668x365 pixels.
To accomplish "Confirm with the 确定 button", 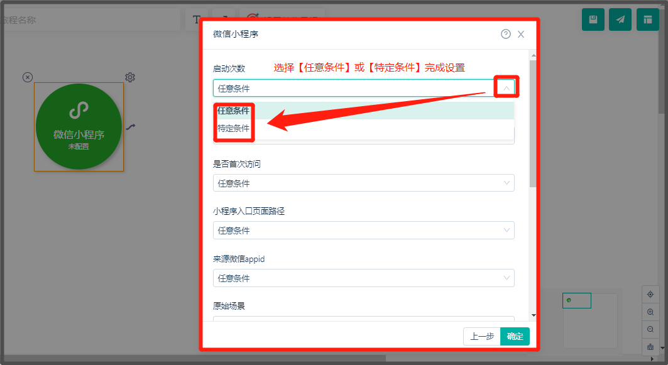I will point(515,337).
